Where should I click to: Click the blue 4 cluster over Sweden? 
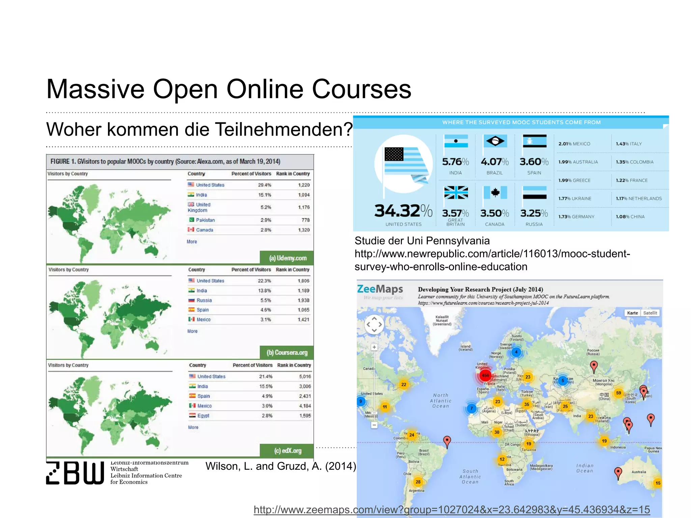(516, 352)
